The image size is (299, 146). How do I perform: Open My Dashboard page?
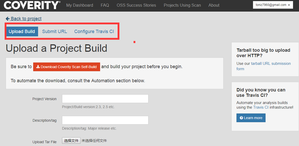[80, 5]
